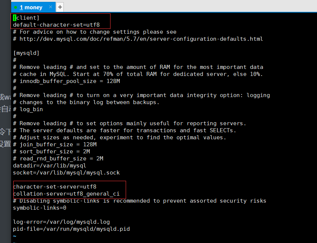Click the default-character-set=utf8 line

[56, 25]
